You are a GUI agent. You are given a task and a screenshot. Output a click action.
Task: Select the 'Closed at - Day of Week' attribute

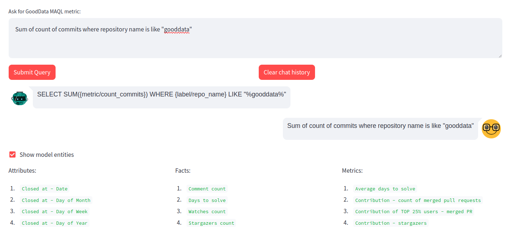click(54, 211)
